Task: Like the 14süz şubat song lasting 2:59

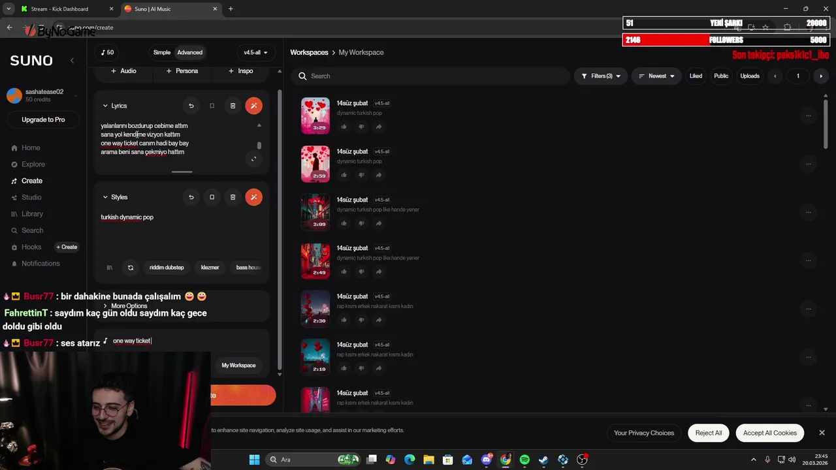Action: click(x=344, y=175)
